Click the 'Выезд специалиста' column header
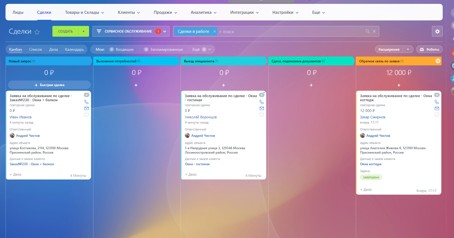Viewport: 454px width, 238px height. (224, 61)
